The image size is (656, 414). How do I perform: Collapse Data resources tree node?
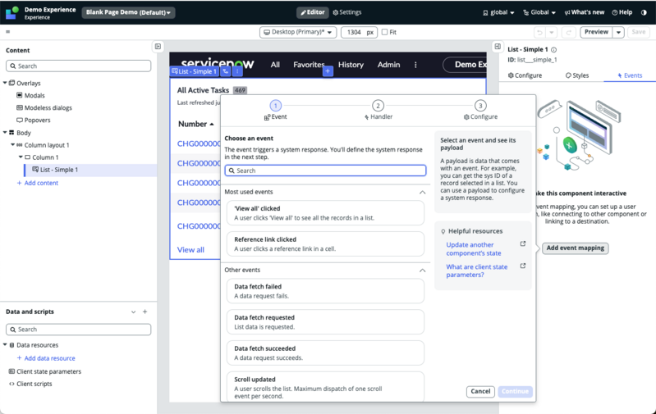pyautogui.click(x=5, y=344)
